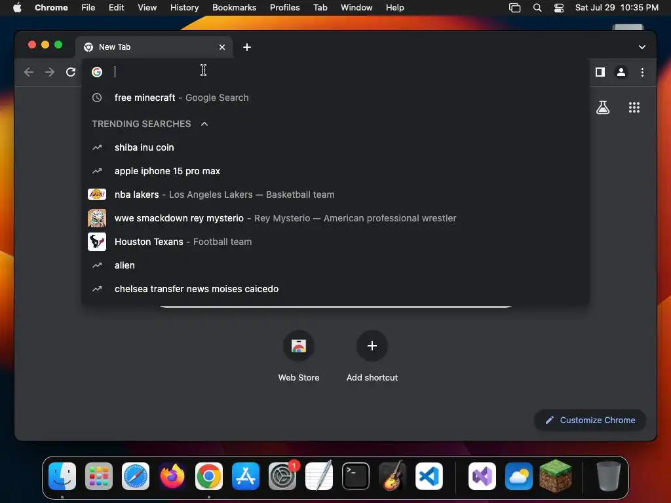Click the Stage Manager menu bar icon
Viewport: 671px width, 503px height.
tap(515, 8)
